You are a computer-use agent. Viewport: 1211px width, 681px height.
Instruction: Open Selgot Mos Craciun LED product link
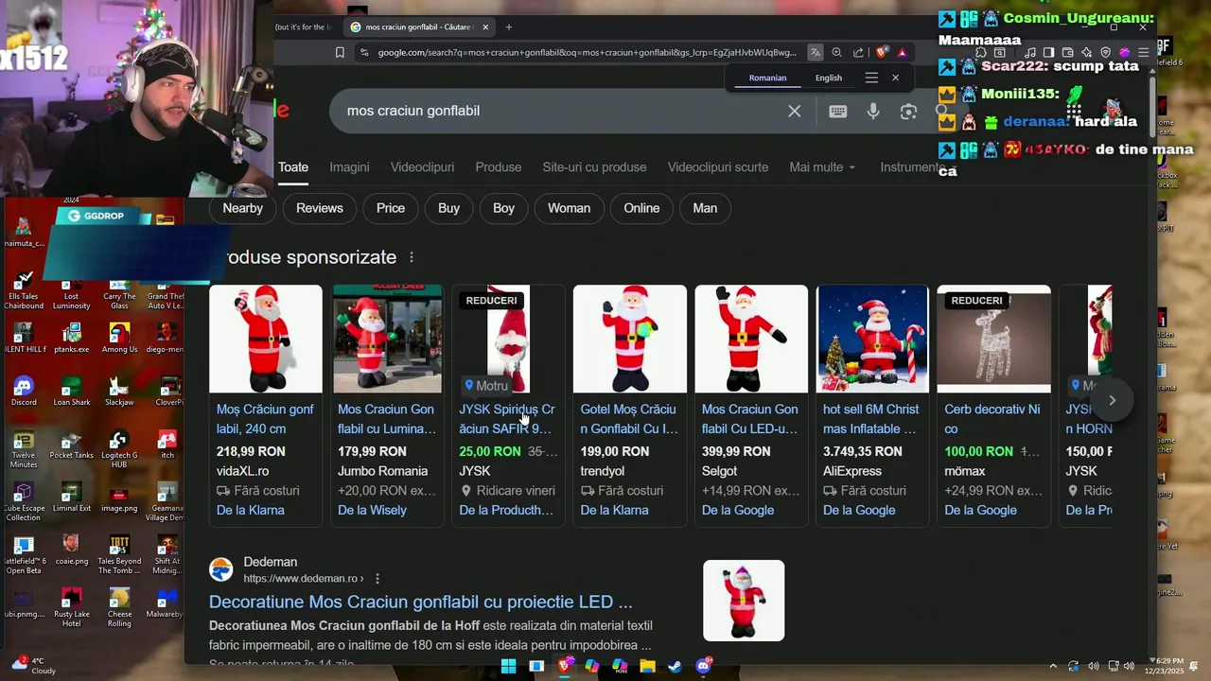750,419
